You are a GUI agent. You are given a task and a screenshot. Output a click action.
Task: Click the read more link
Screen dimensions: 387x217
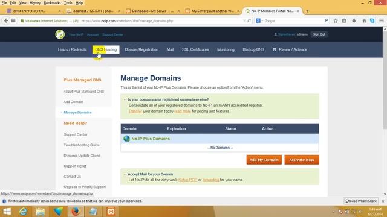pyautogui.click(x=183, y=111)
